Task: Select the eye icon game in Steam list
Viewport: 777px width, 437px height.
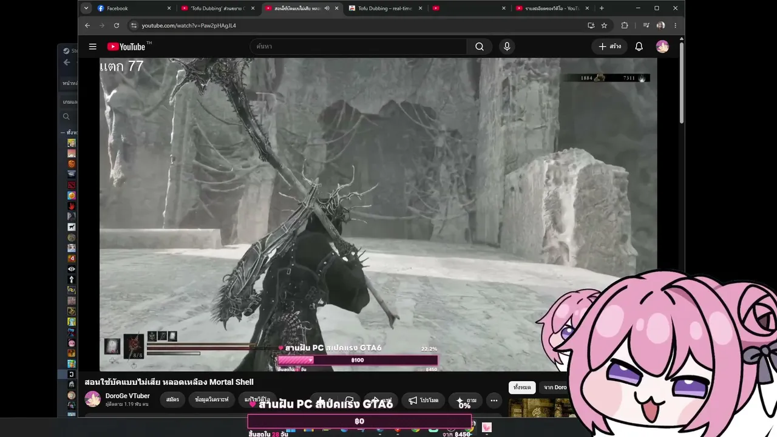Action: pyautogui.click(x=72, y=269)
